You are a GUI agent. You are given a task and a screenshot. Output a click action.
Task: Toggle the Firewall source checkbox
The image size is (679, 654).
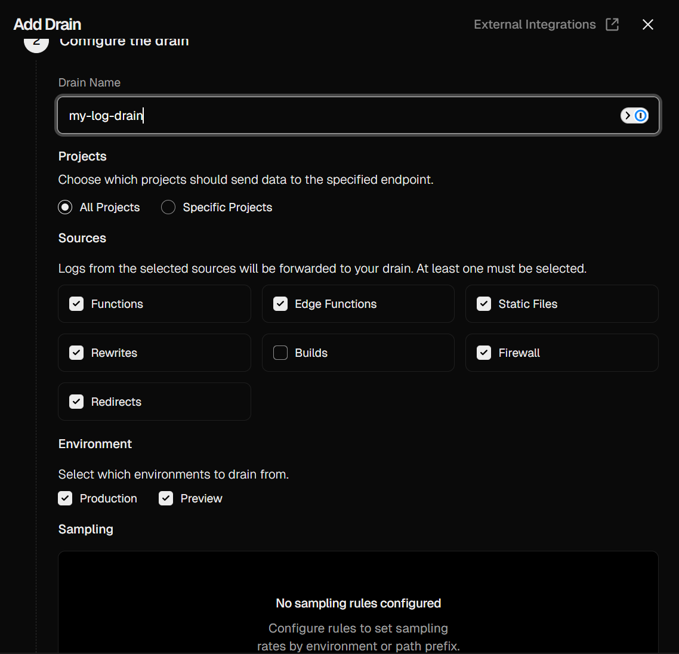(x=484, y=353)
